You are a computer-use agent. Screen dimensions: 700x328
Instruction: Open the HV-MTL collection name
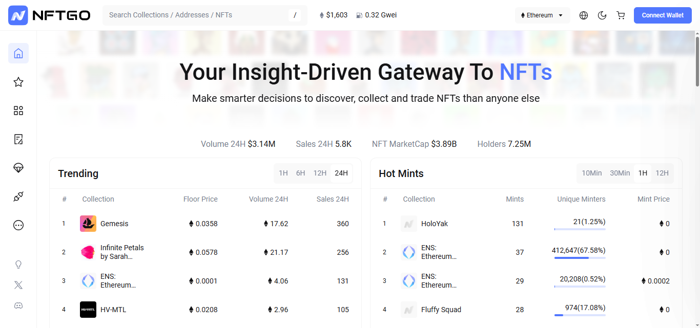[x=113, y=310]
